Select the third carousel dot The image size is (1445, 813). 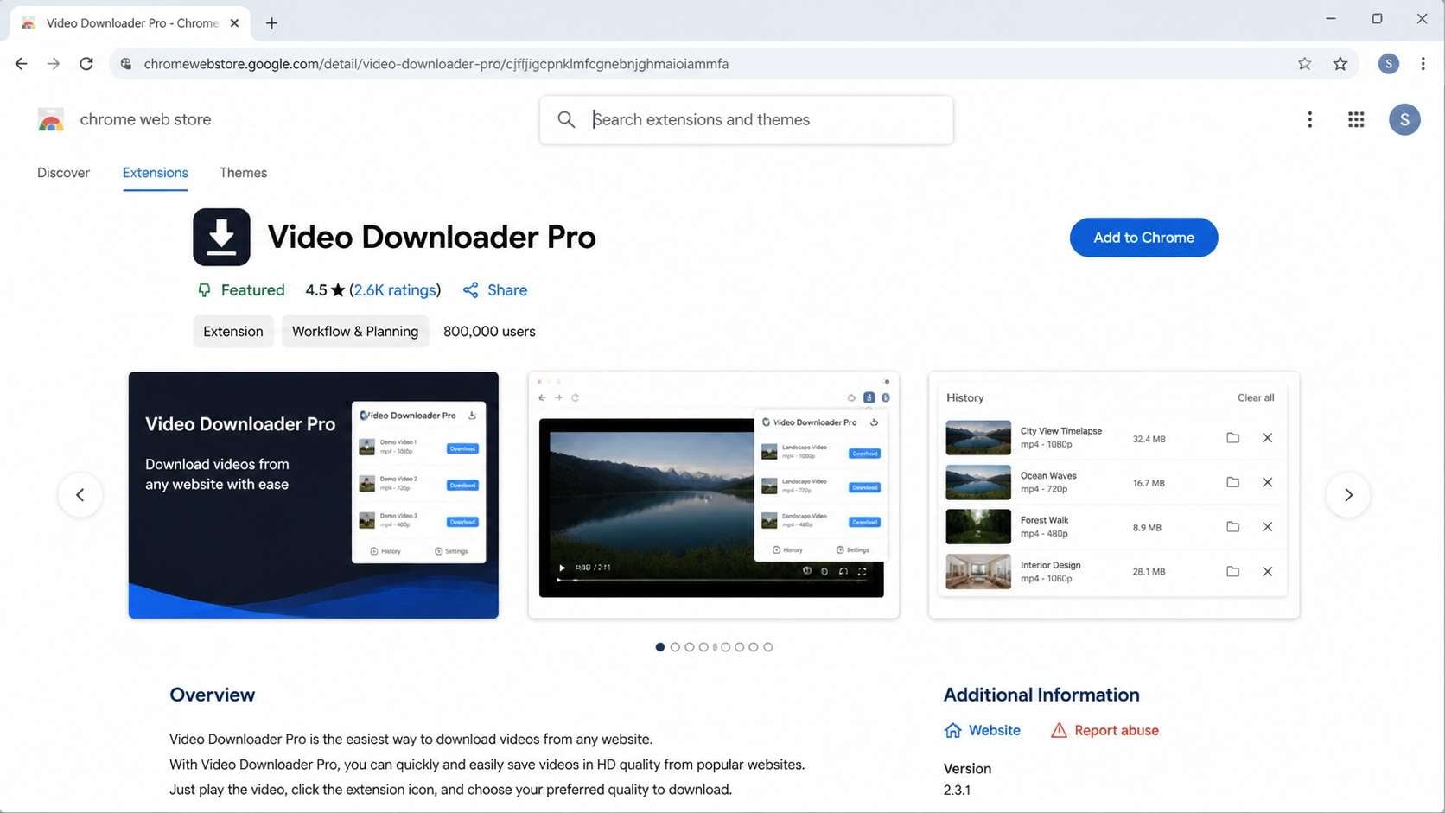click(690, 647)
